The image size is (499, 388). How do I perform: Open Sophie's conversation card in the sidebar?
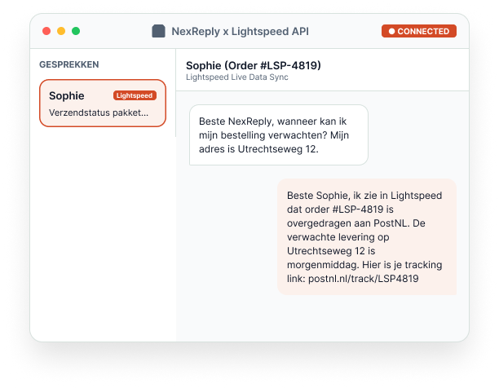(x=103, y=103)
